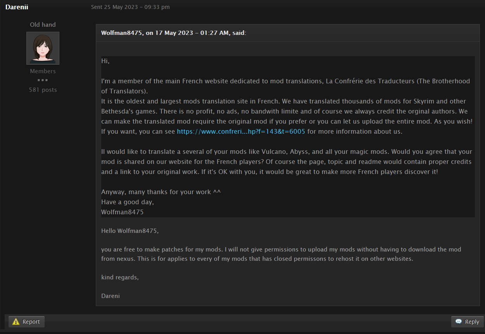Click the quote header by Wolfman8475
Viewport: 485px width, 334px height.
(x=174, y=33)
